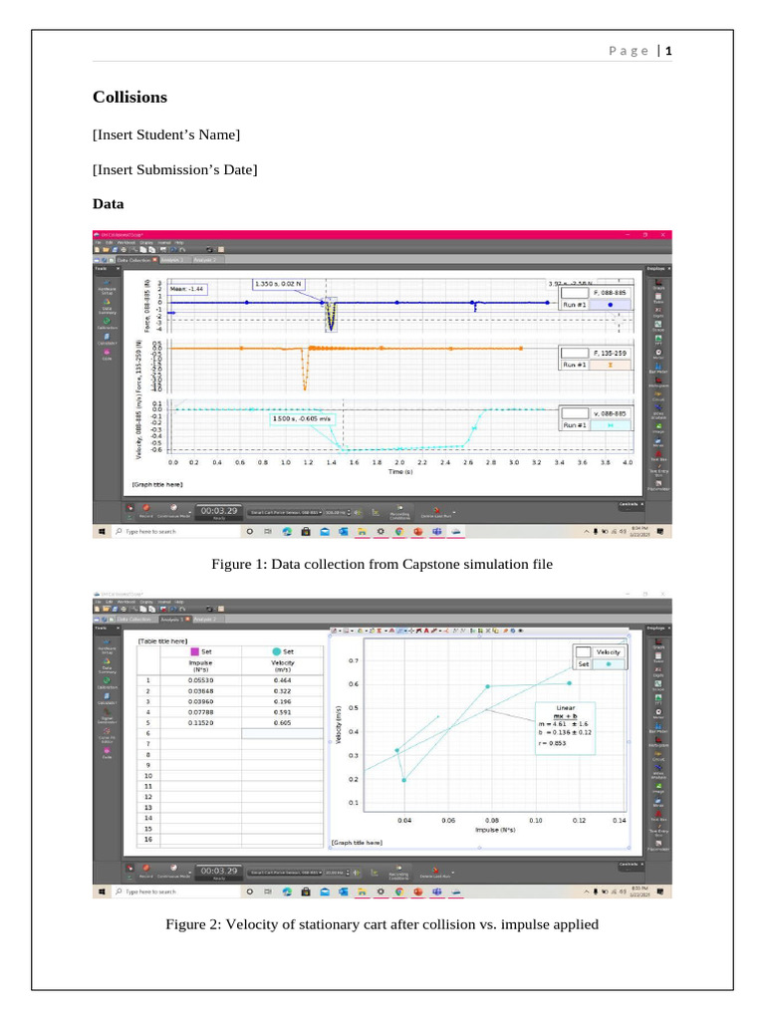Image resolution: width=765 pixels, height=1020 pixels.
Task: Select Text Entry Box display in Figure 2
Action: point(658,830)
